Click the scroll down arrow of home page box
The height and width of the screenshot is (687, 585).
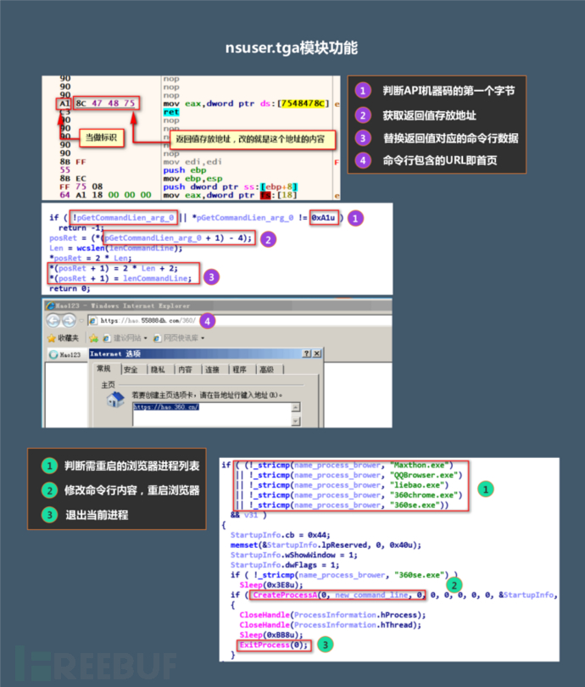(x=296, y=421)
